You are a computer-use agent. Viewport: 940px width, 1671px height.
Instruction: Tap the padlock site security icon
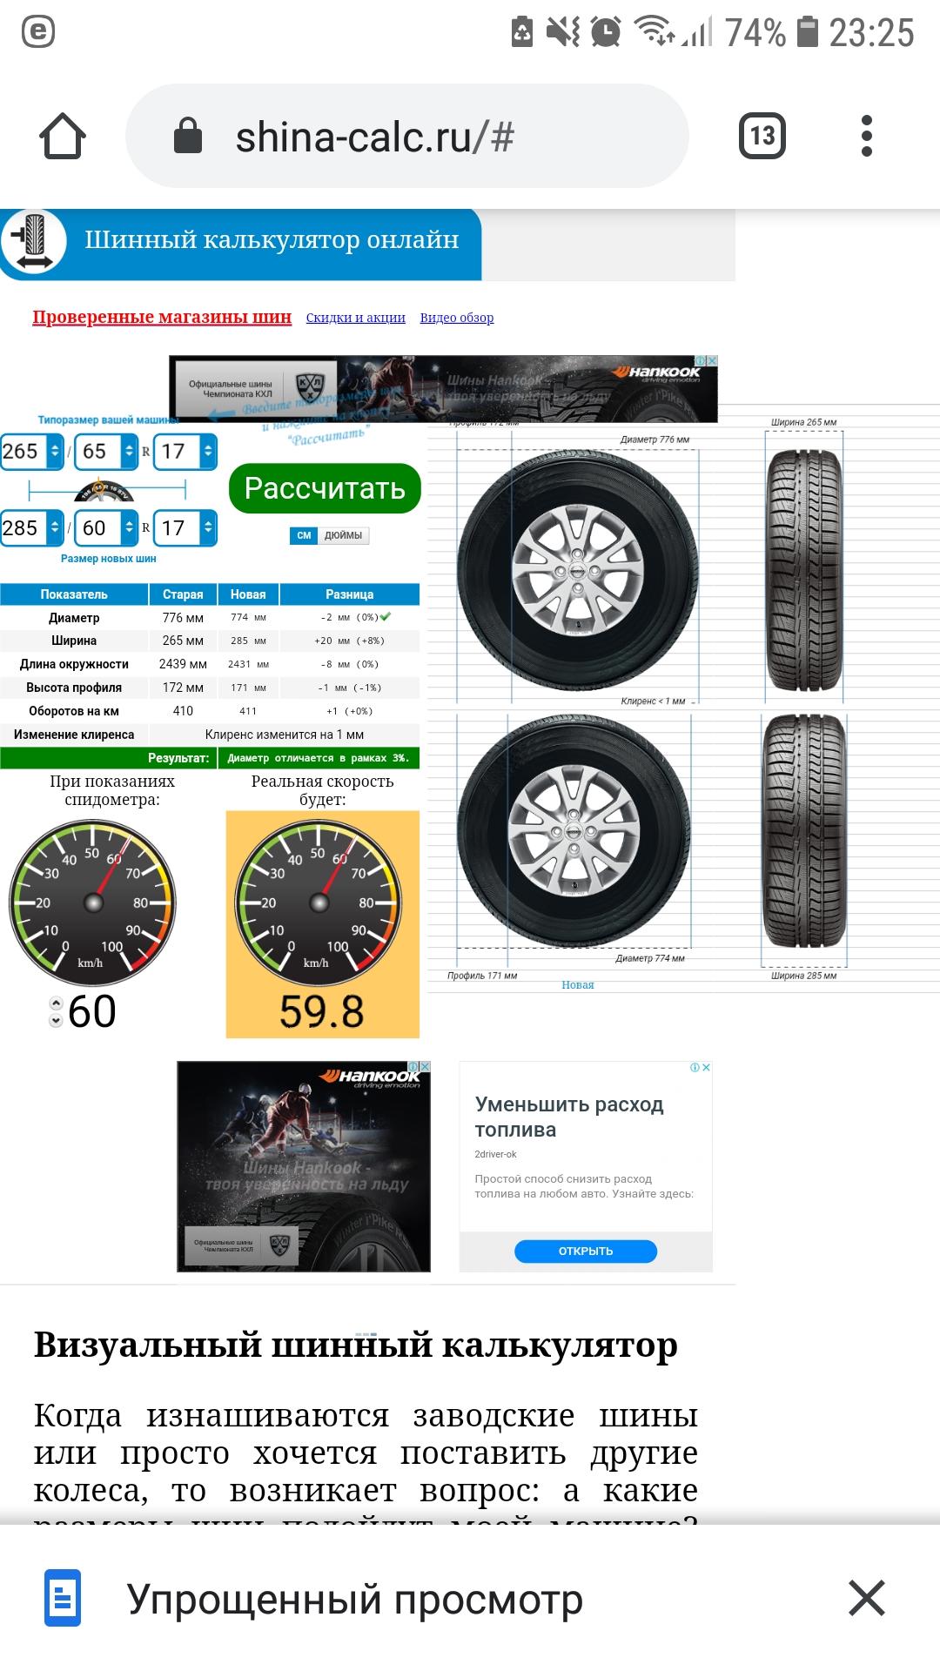point(188,136)
